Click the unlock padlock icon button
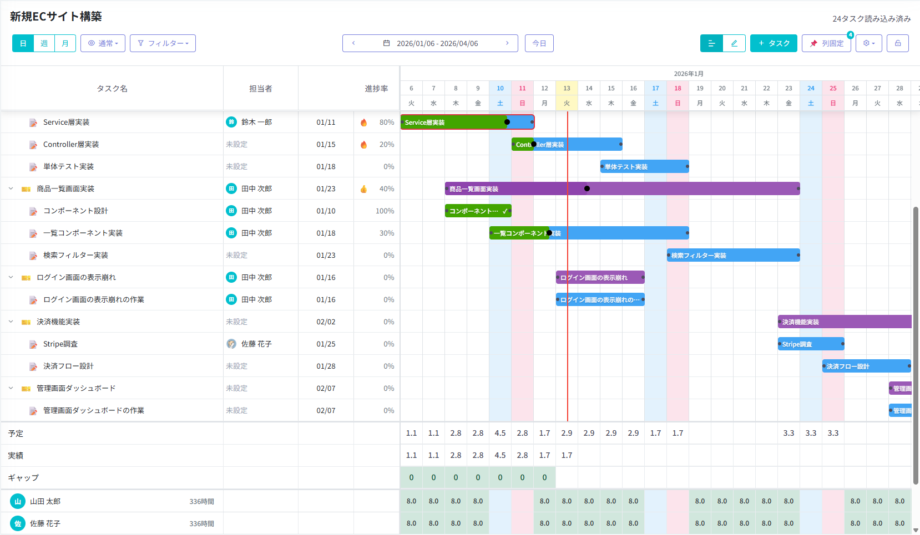This screenshot has width=920, height=535. (x=897, y=43)
